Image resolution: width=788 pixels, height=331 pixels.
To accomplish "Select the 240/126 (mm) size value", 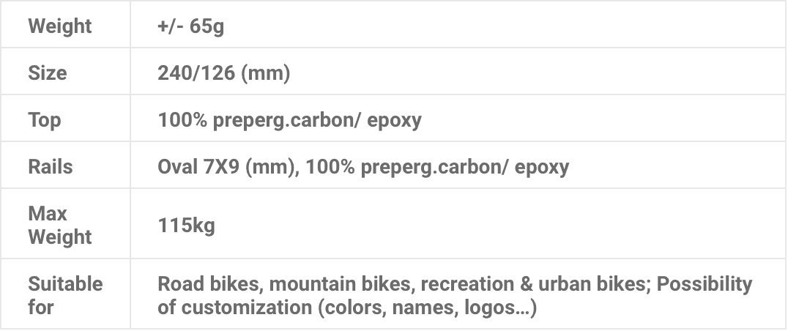I will coord(224,72).
